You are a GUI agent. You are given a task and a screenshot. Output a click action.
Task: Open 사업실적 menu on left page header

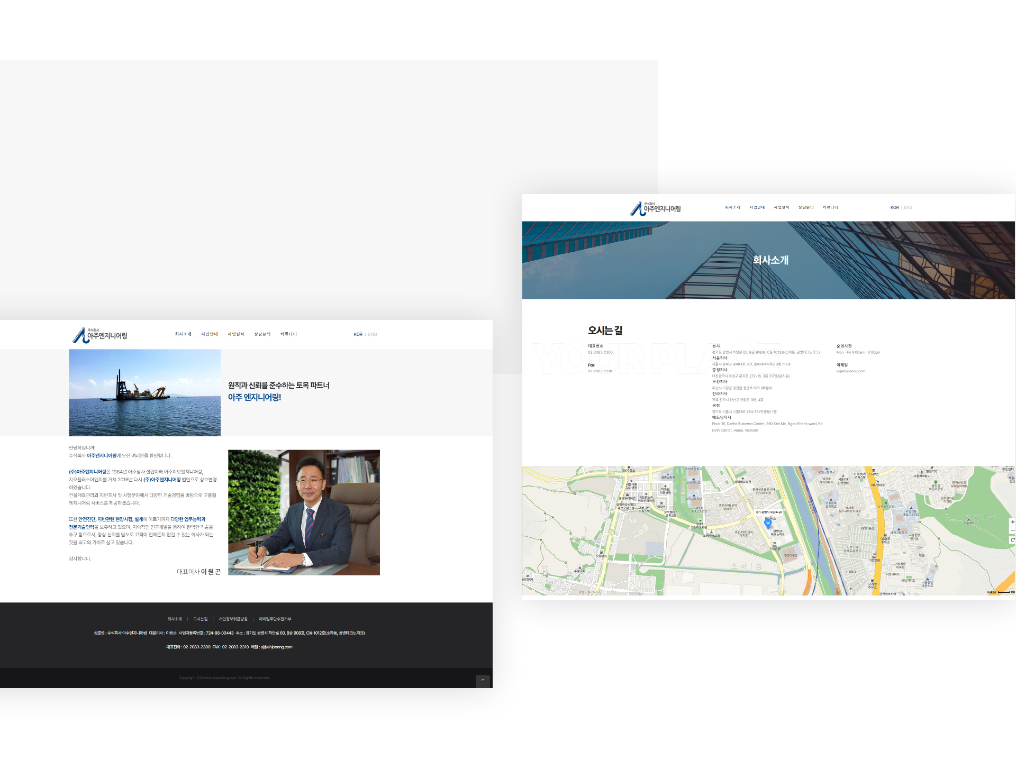click(236, 334)
